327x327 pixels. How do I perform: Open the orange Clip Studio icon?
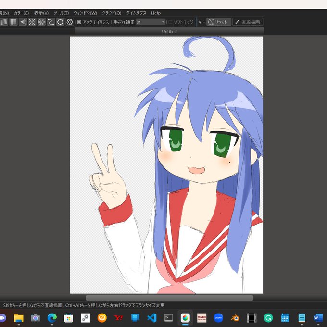(x=102, y=318)
